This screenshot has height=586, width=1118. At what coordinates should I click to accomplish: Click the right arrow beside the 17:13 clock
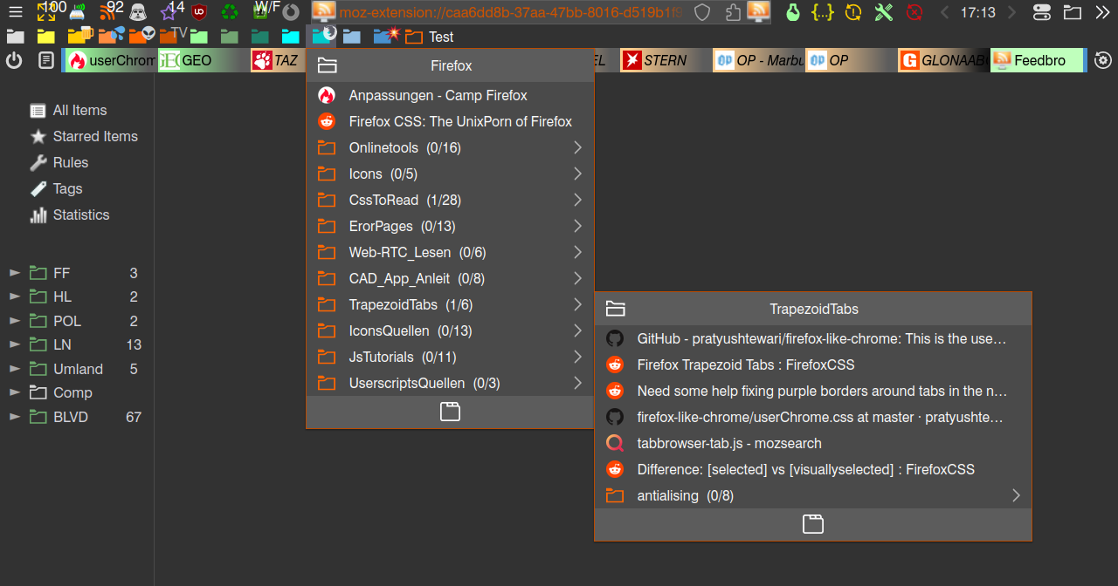(x=1011, y=12)
